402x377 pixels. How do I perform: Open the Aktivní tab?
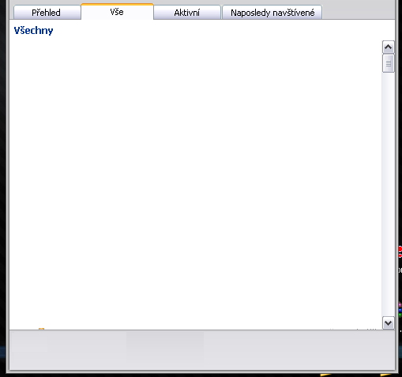pos(187,13)
